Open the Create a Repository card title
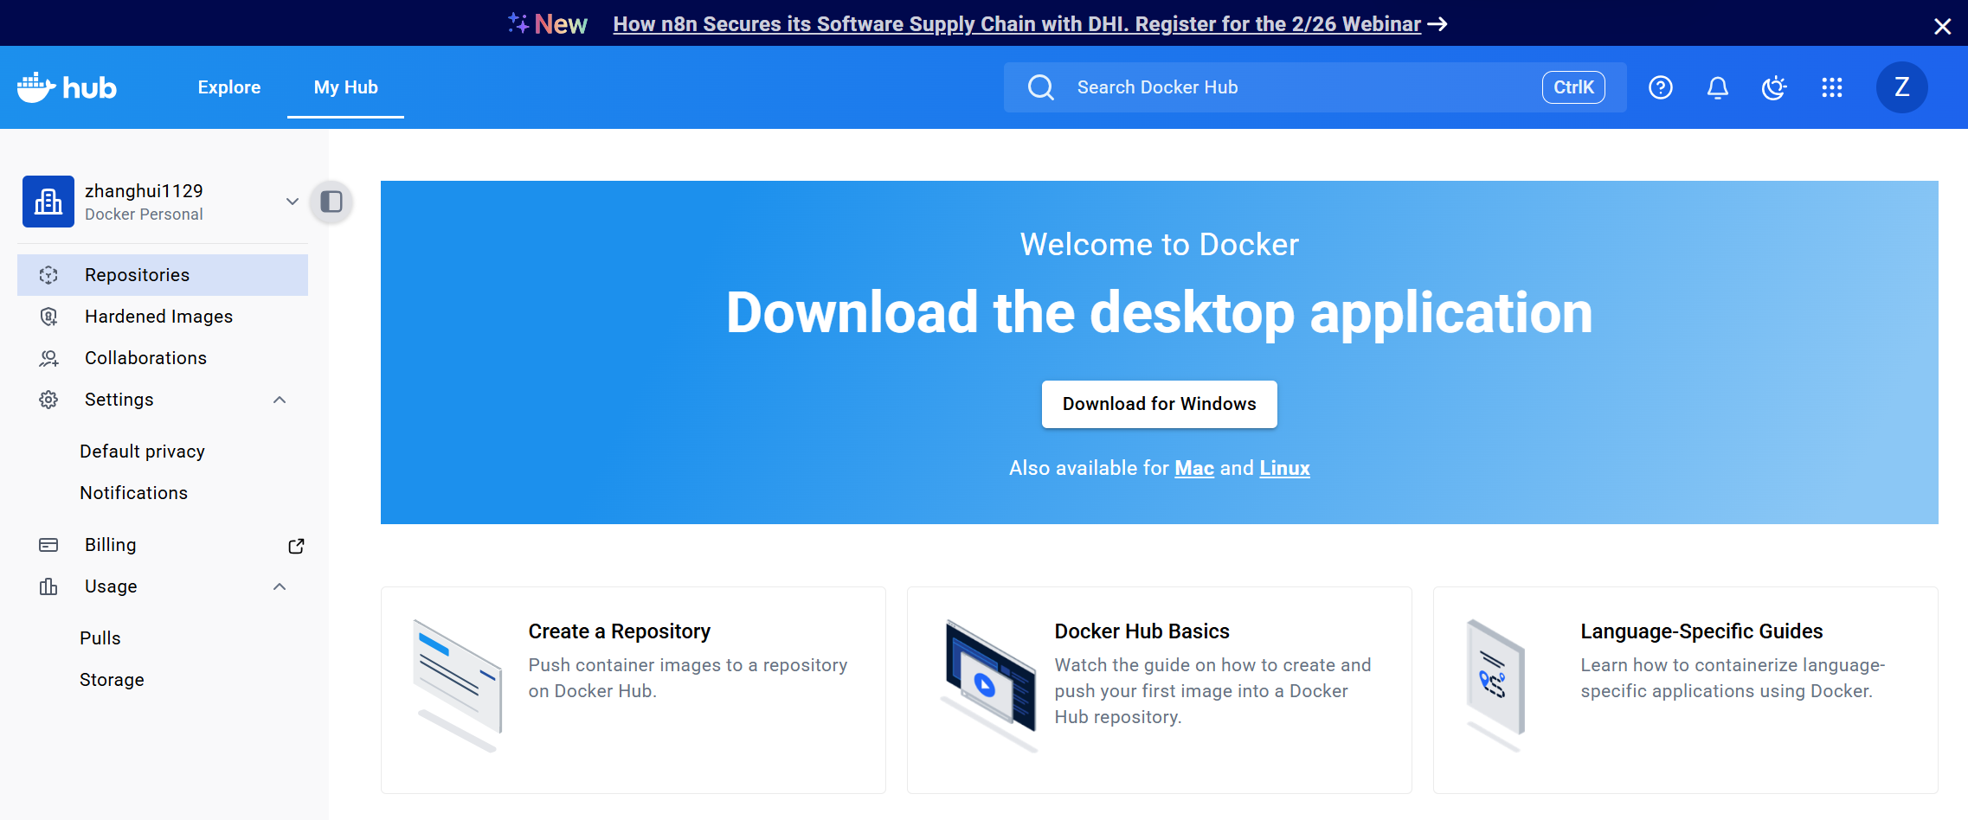 [x=620, y=631]
